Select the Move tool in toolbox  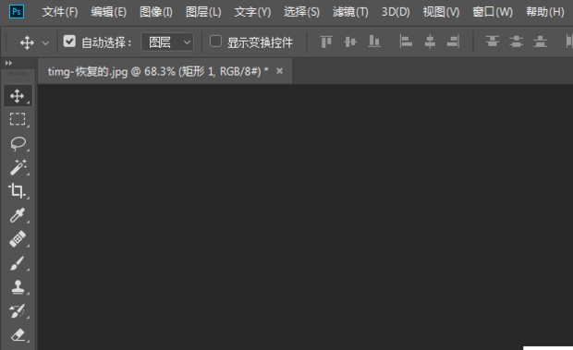click(x=18, y=96)
